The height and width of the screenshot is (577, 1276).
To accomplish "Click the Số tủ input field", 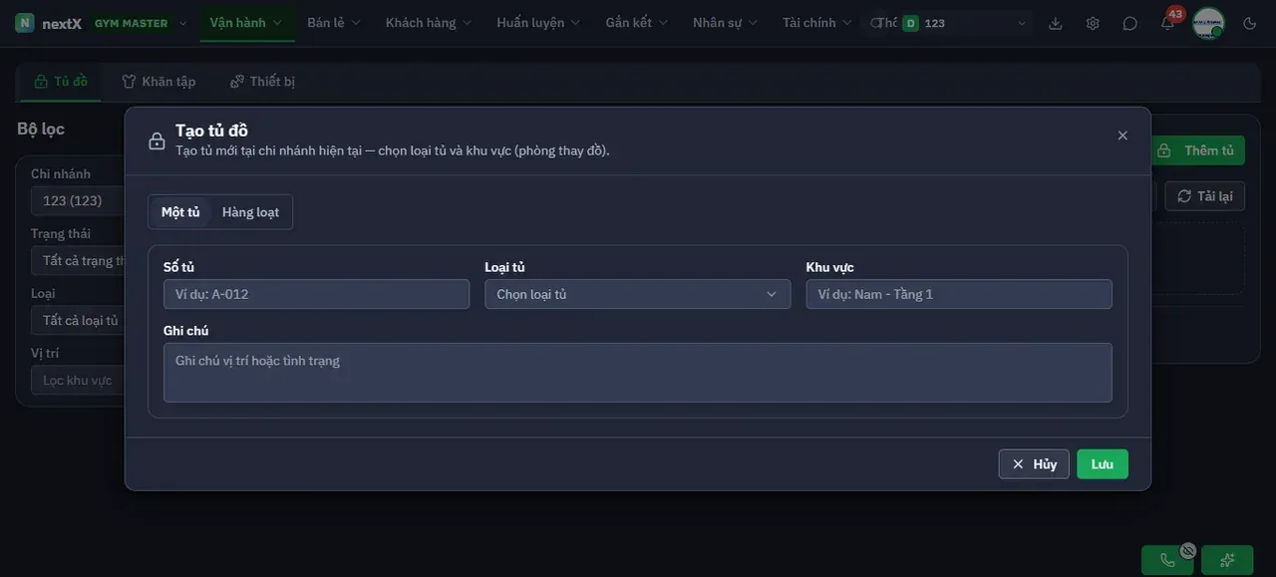I will [316, 294].
